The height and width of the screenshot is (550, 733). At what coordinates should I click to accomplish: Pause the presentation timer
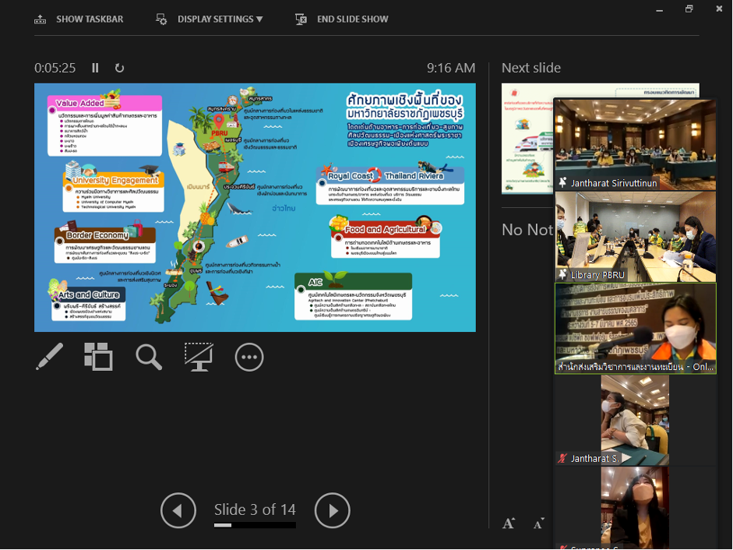[x=96, y=68]
